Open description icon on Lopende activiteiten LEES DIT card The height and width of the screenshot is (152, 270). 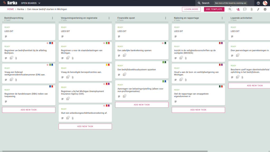click(x=232, y=36)
